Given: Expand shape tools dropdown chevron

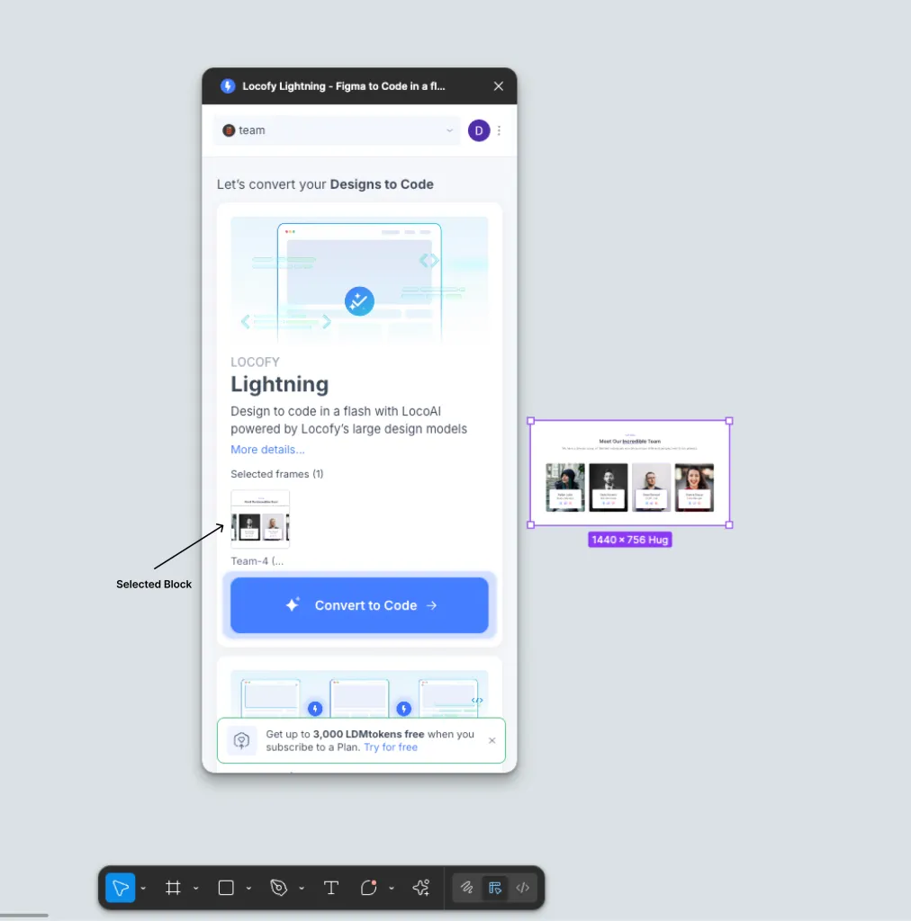Looking at the screenshot, I should point(248,888).
